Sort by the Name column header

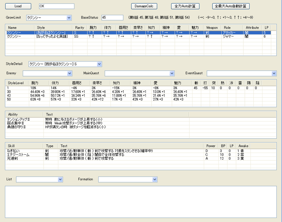tap(20, 28)
